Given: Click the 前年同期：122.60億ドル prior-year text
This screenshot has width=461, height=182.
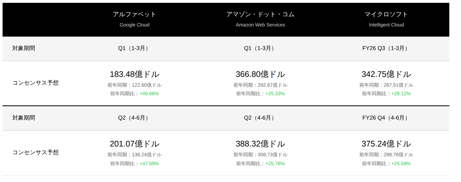Looking at the screenshot, I should [x=134, y=85].
